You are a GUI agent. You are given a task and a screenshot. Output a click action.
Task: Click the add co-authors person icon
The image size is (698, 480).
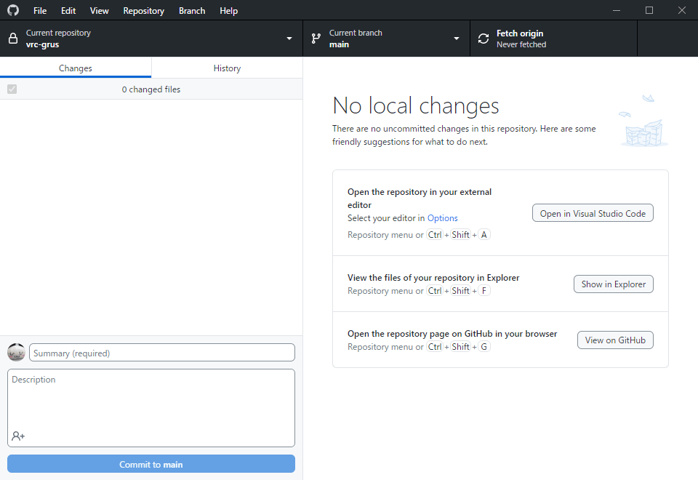click(x=18, y=436)
